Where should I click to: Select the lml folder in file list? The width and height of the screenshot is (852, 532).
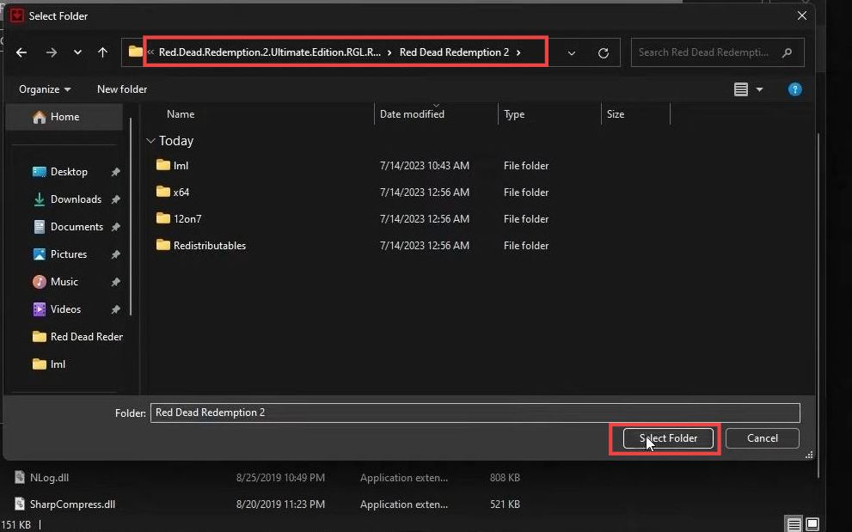(181, 166)
